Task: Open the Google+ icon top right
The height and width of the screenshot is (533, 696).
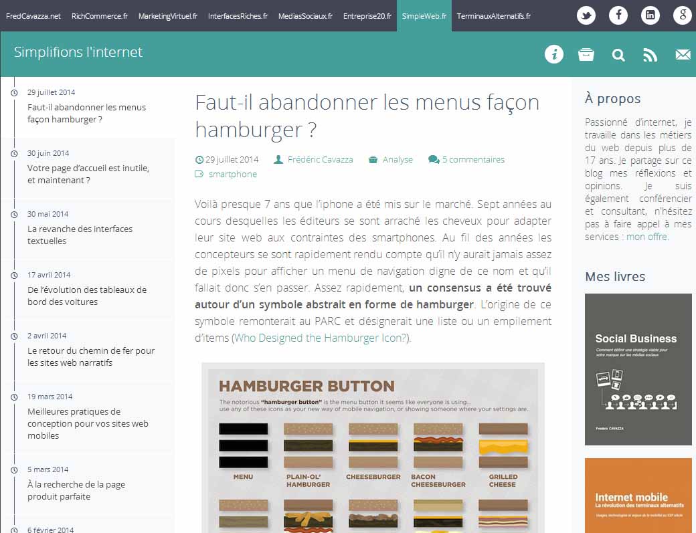Action: point(683,15)
